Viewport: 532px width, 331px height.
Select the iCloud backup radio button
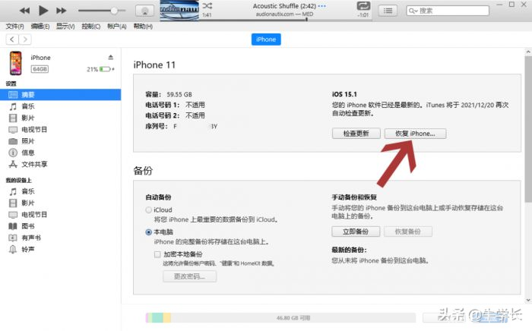pos(149,210)
